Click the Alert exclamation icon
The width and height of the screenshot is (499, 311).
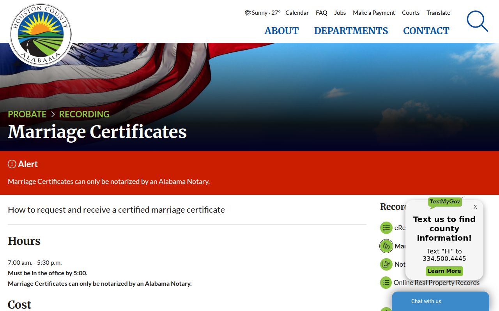point(12,164)
